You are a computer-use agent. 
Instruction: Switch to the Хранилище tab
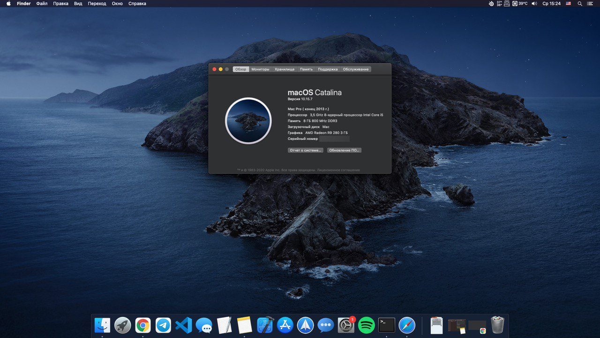(x=285, y=69)
